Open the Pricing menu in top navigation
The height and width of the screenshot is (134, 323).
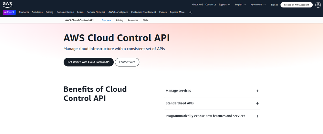(49, 12)
